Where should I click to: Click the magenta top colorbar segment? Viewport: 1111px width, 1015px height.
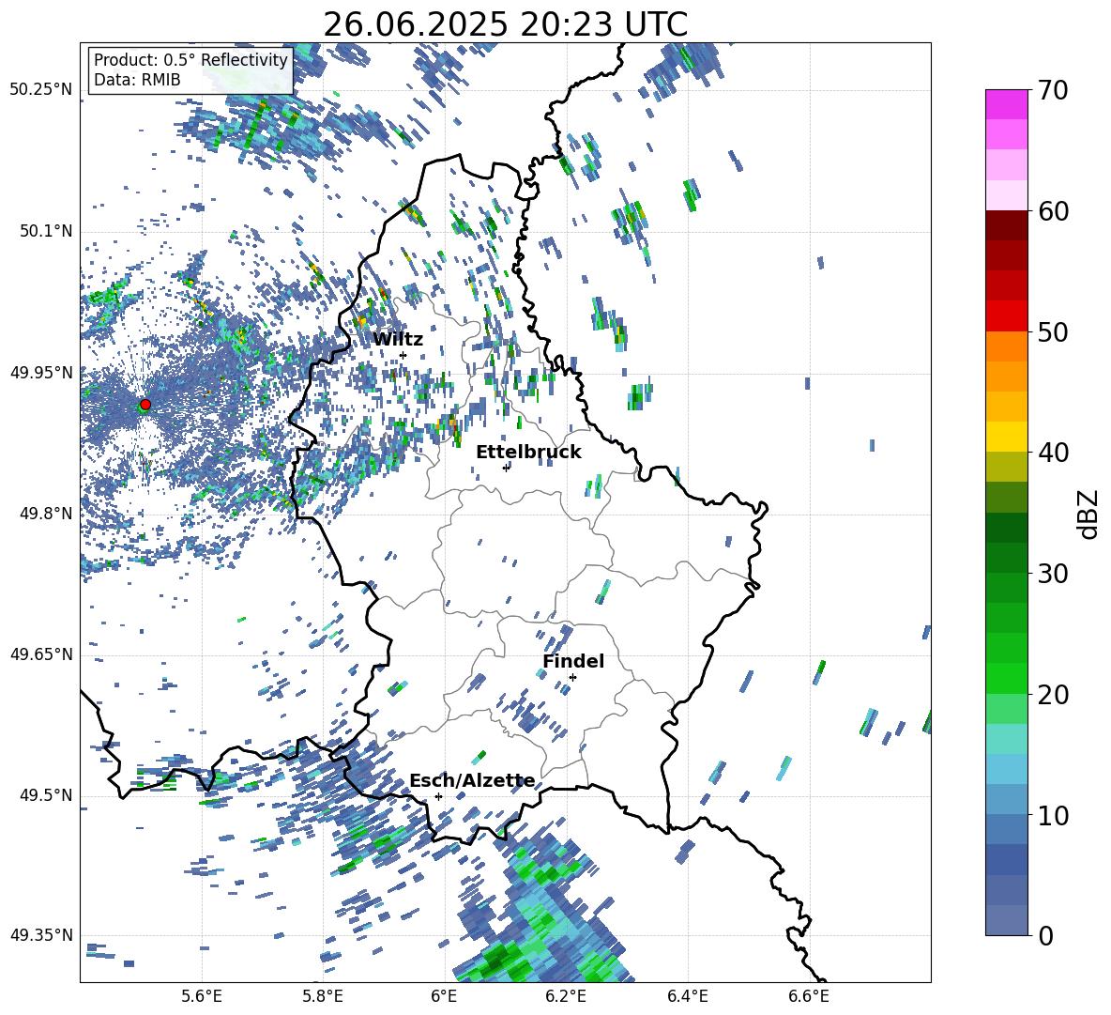click(x=1006, y=105)
